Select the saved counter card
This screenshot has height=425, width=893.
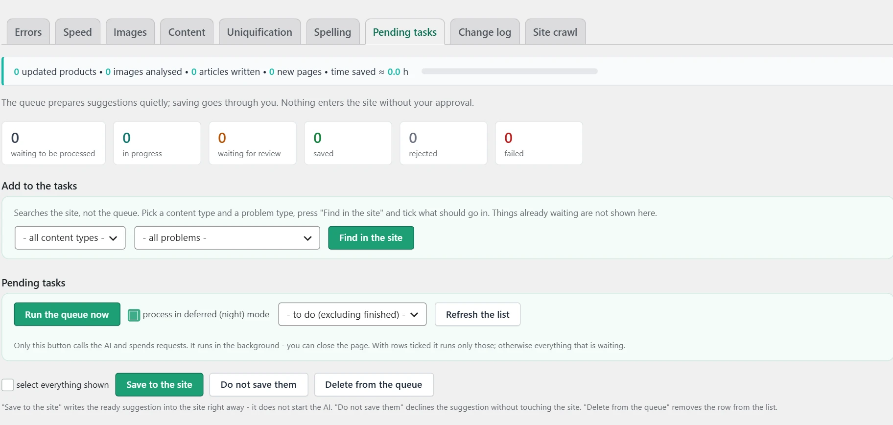click(x=348, y=143)
